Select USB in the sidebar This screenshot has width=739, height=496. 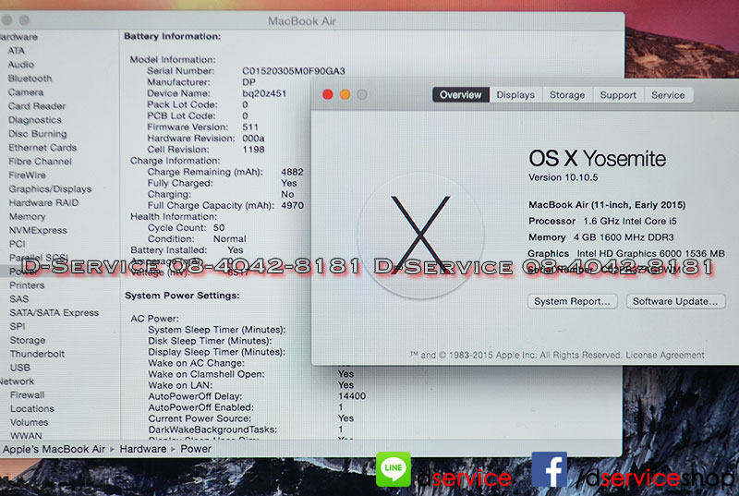click(19, 368)
